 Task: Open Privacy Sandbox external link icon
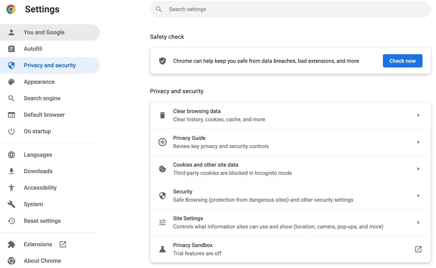click(x=418, y=249)
